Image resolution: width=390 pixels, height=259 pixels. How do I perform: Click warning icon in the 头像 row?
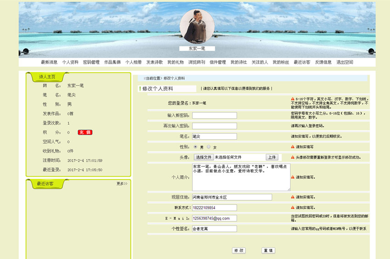(x=293, y=157)
